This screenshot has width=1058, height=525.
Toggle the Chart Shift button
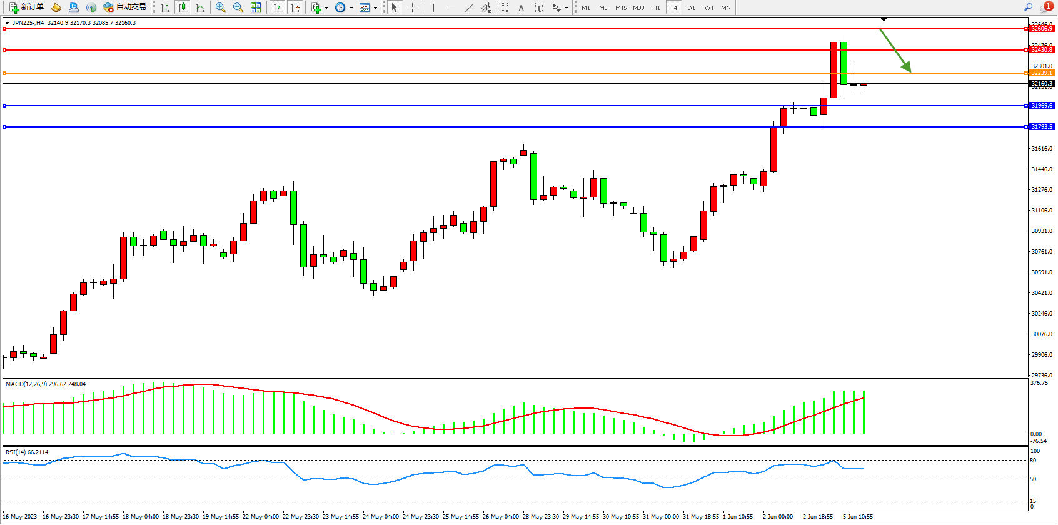pyautogui.click(x=295, y=7)
